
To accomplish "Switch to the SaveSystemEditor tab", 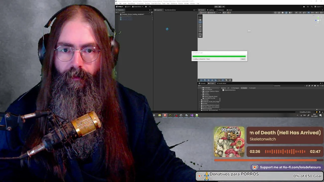I will point(170,10).
